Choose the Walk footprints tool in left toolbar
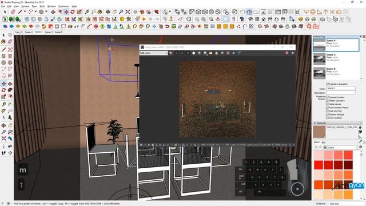 click(3, 153)
